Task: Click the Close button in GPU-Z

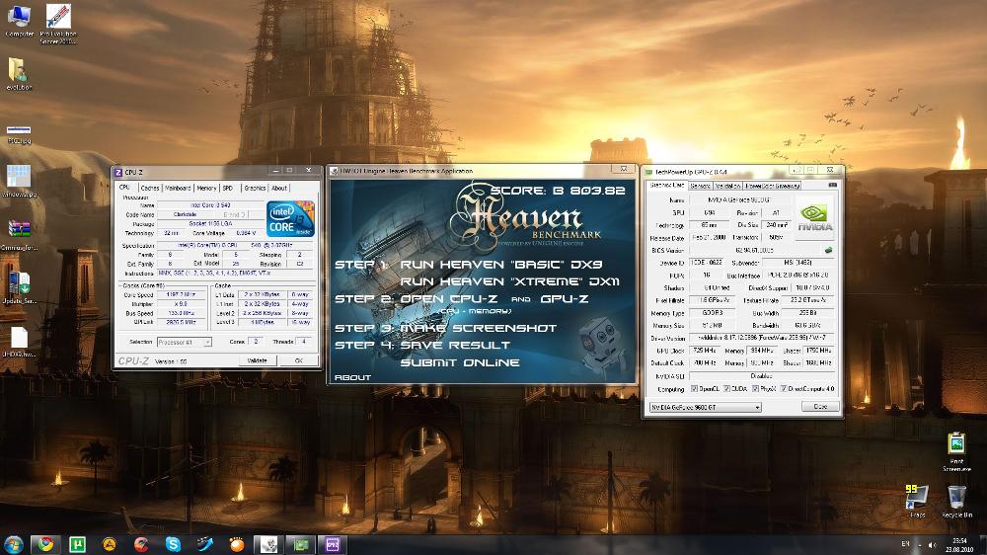Action: point(820,407)
